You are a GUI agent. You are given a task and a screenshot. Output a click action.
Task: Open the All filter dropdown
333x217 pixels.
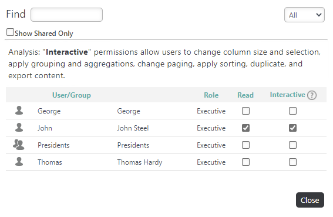(304, 15)
